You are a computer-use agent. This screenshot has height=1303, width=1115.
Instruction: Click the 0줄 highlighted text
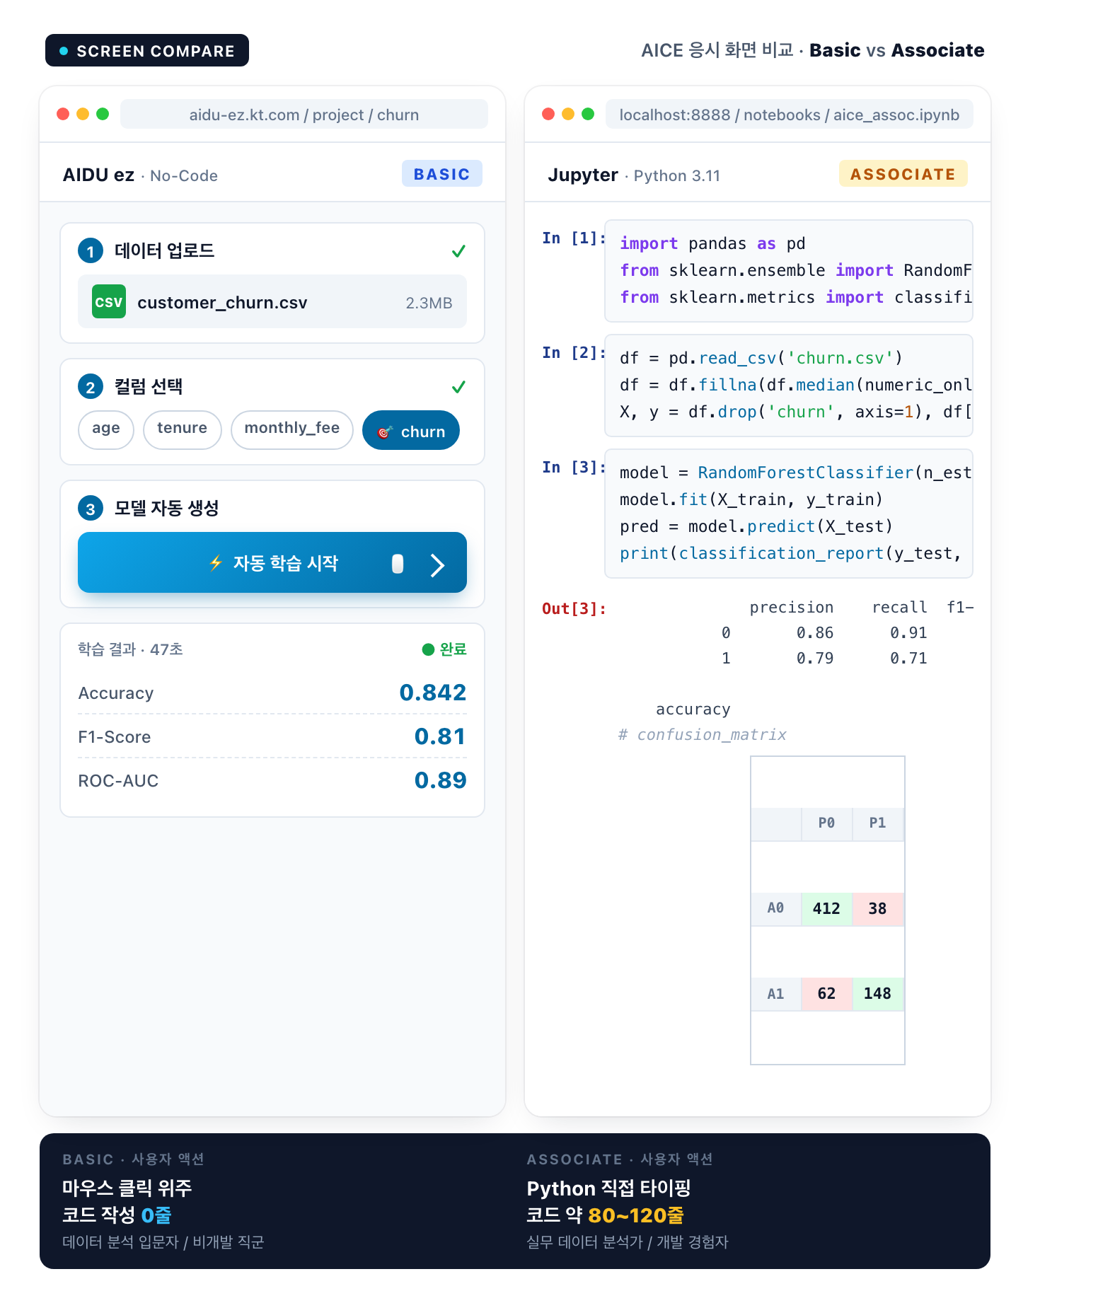pos(156,1215)
